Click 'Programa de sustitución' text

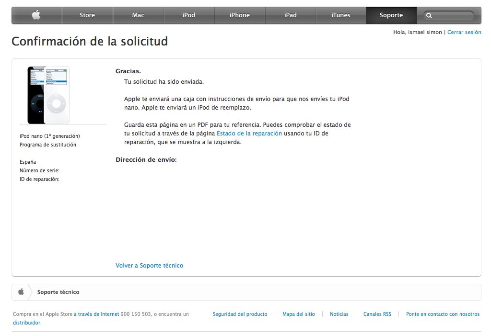48,145
